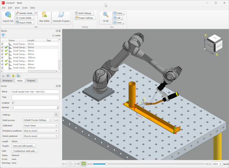Toggle checkbox of the 658mm weld row
229x168 pixels.
click(2, 68)
